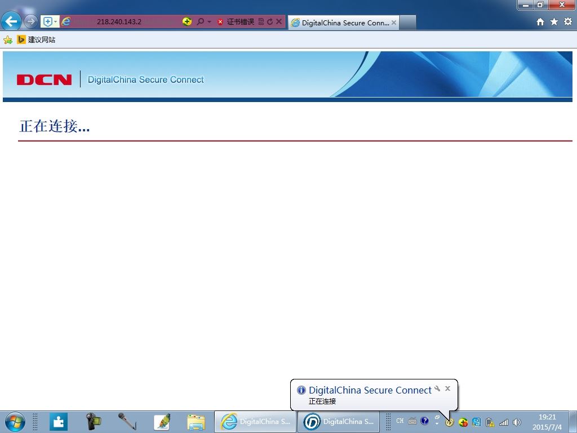Open Favorites star in toolbar
577x433 pixels.
[554, 22]
